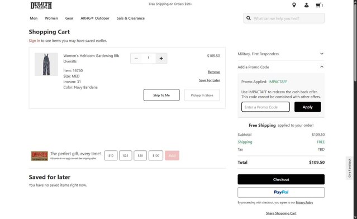Open the account profile icon
The width and height of the screenshot is (357, 219).
coord(307,5)
